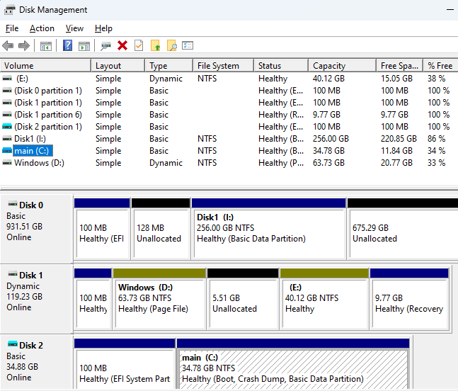The width and height of the screenshot is (458, 391).
Task: Select main (C:) in the volume list
Action: tap(32, 151)
